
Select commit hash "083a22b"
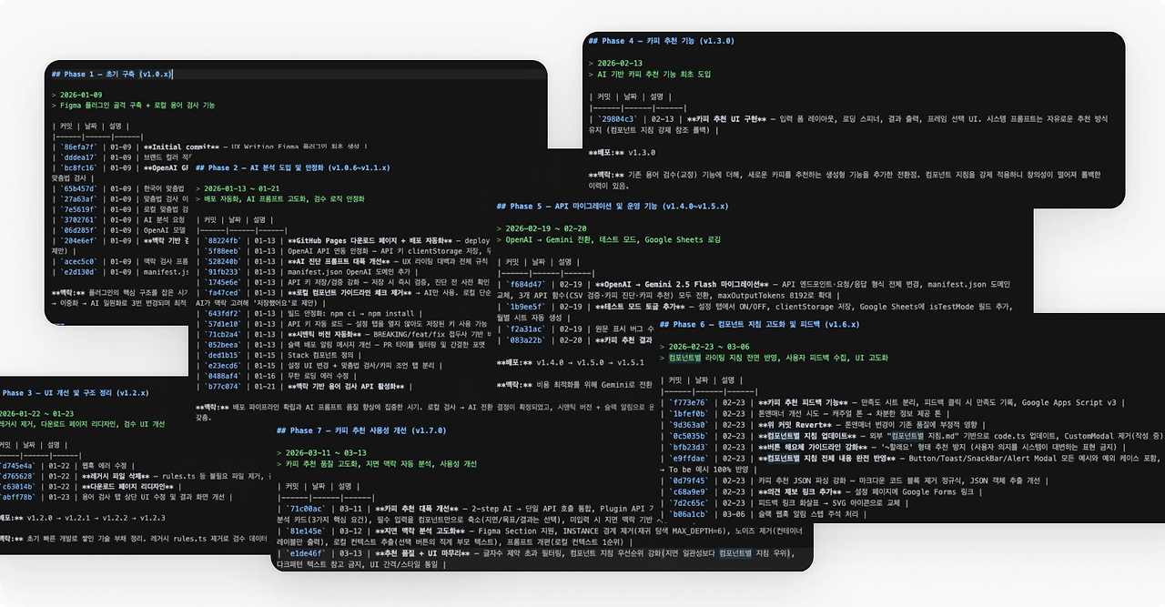click(526, 340)
